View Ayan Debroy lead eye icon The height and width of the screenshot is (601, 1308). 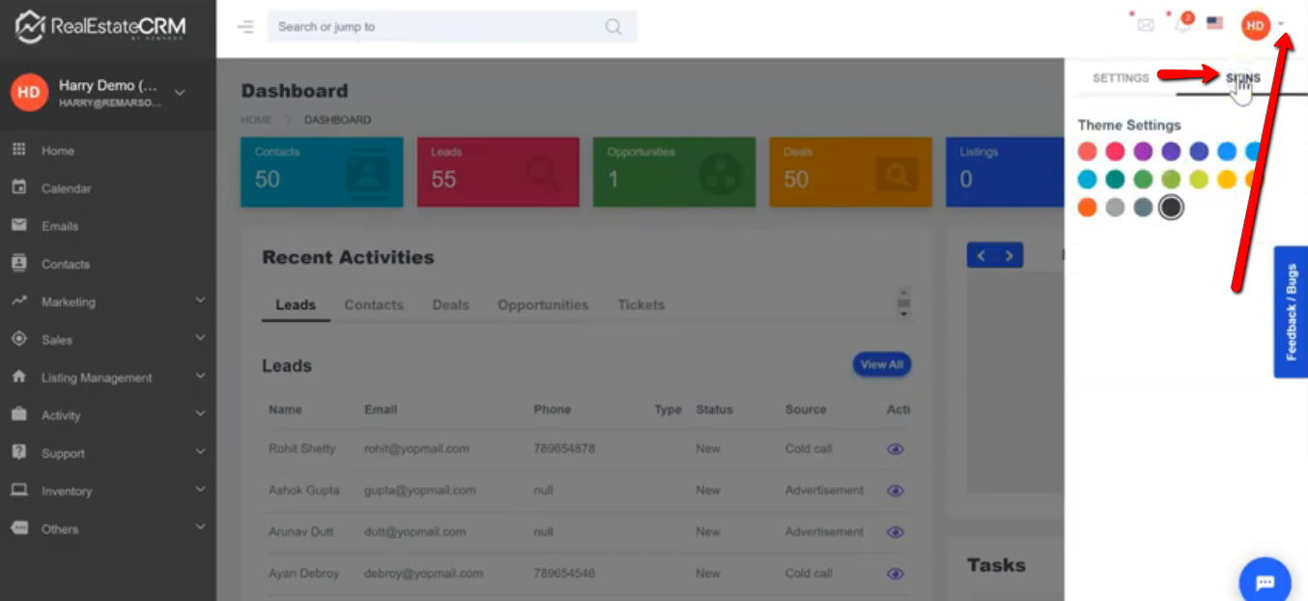(896, 574)
